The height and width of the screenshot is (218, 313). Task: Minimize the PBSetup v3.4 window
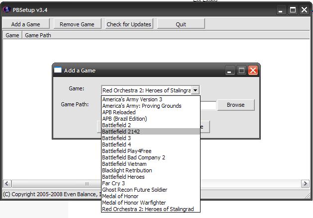pyautogui.click(x=281, y=10)
